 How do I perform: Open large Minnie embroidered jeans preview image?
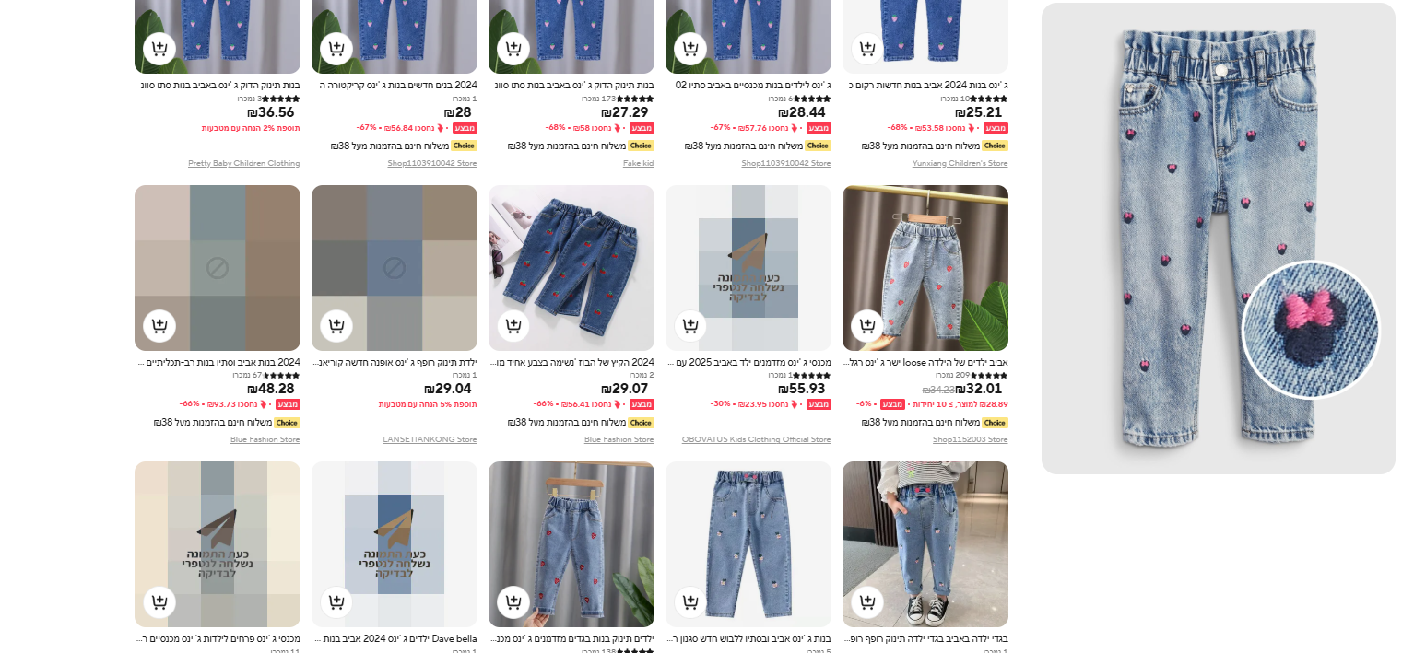(1219, 239)
